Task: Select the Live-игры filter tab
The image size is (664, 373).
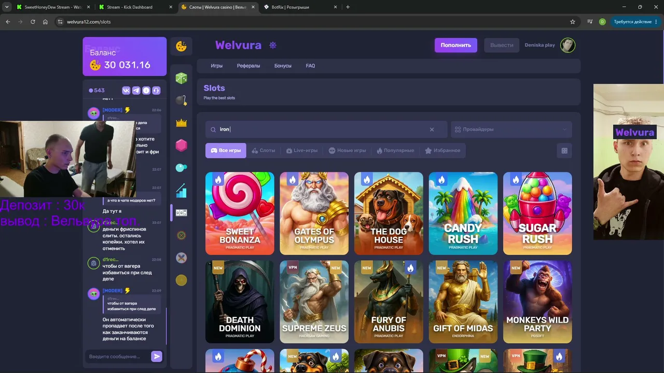Action: tap(302, 151)
